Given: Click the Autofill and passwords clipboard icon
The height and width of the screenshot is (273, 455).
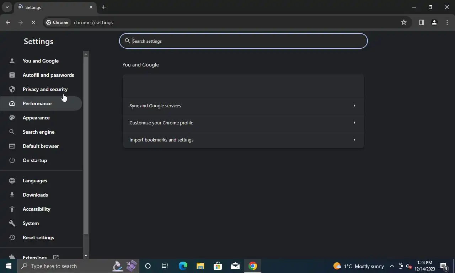Looking at the screenshot, I should pos(12,75).
